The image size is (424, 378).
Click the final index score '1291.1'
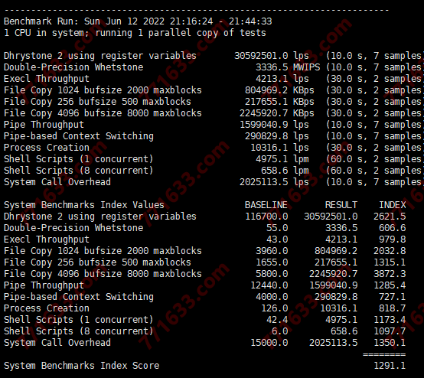[390, 366]
